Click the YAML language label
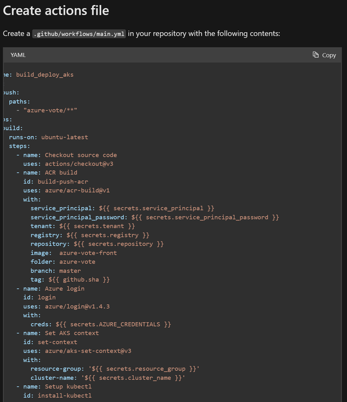347x402 pixels. point(18,55)
